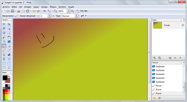Click the Zoom Out magnifier
The height and width of the screenshot is (102, 187).
click(x=55, y=11)
